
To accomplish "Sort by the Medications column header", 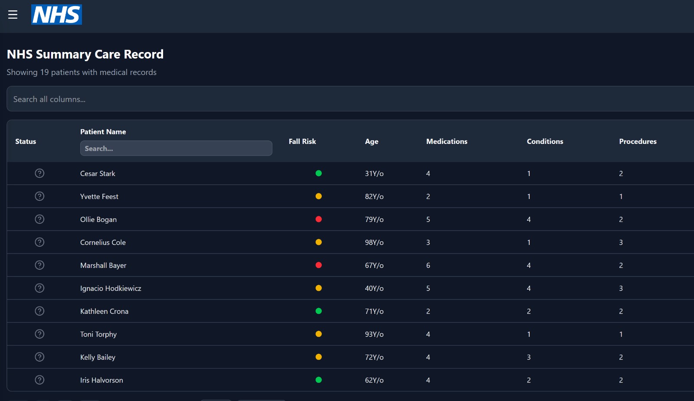I will (x=446, y=141).
